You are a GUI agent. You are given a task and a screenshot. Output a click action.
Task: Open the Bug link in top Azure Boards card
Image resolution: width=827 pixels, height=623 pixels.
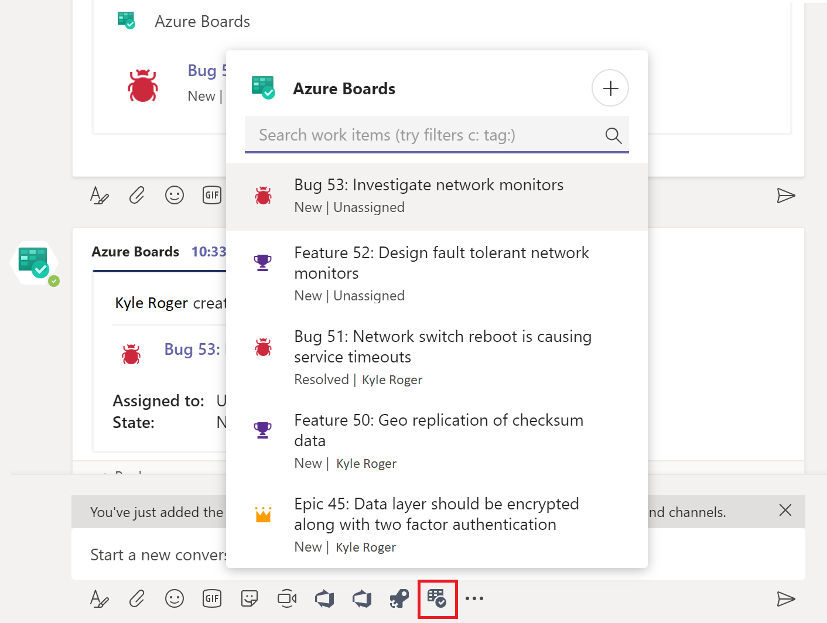point(207,71)
